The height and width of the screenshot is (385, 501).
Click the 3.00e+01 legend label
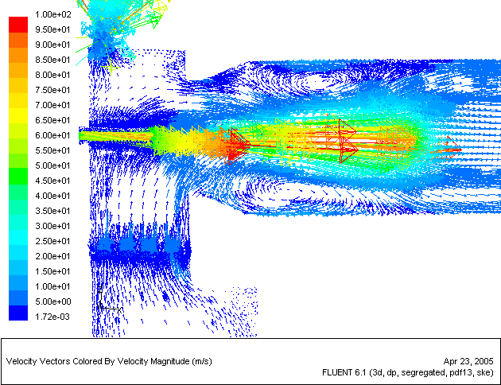[52, 226]
